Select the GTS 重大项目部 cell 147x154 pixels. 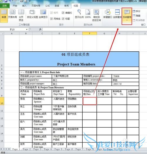[x=59, y=123]
